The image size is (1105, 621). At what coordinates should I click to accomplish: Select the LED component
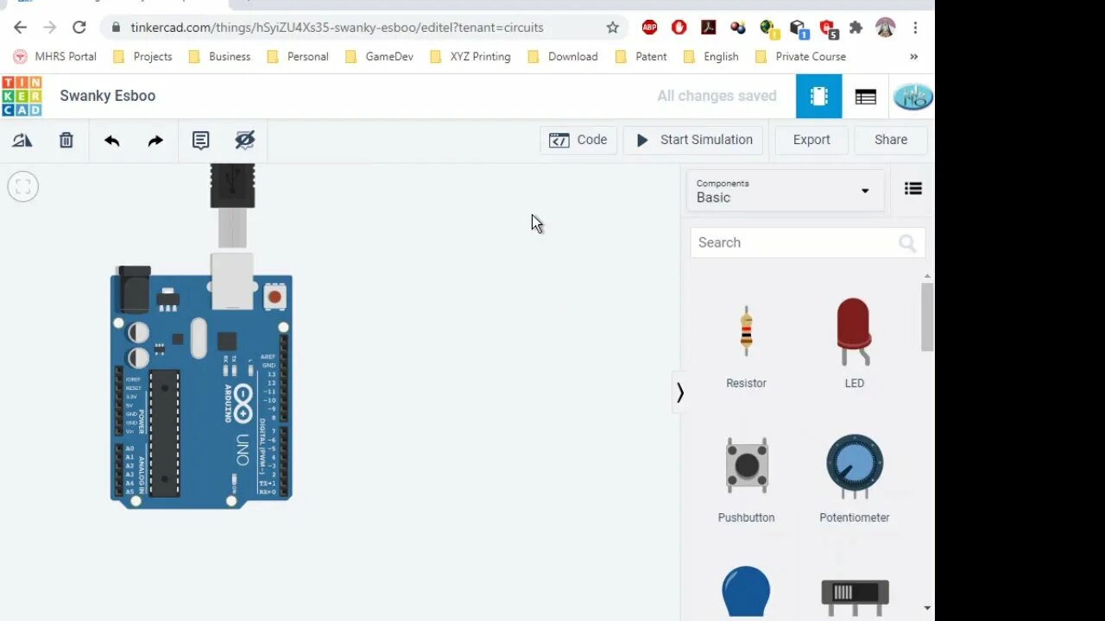coord(854,343)
